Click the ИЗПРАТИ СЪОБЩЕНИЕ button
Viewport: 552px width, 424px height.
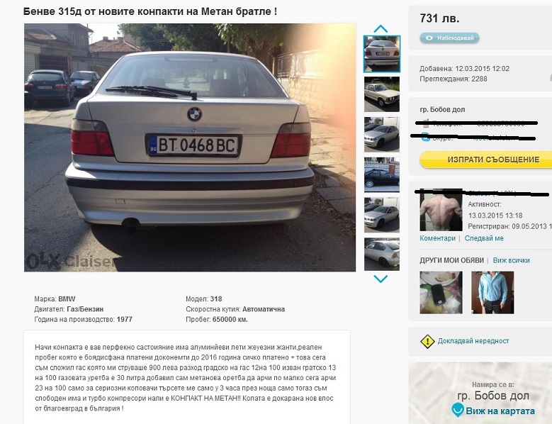click(490, 160)
